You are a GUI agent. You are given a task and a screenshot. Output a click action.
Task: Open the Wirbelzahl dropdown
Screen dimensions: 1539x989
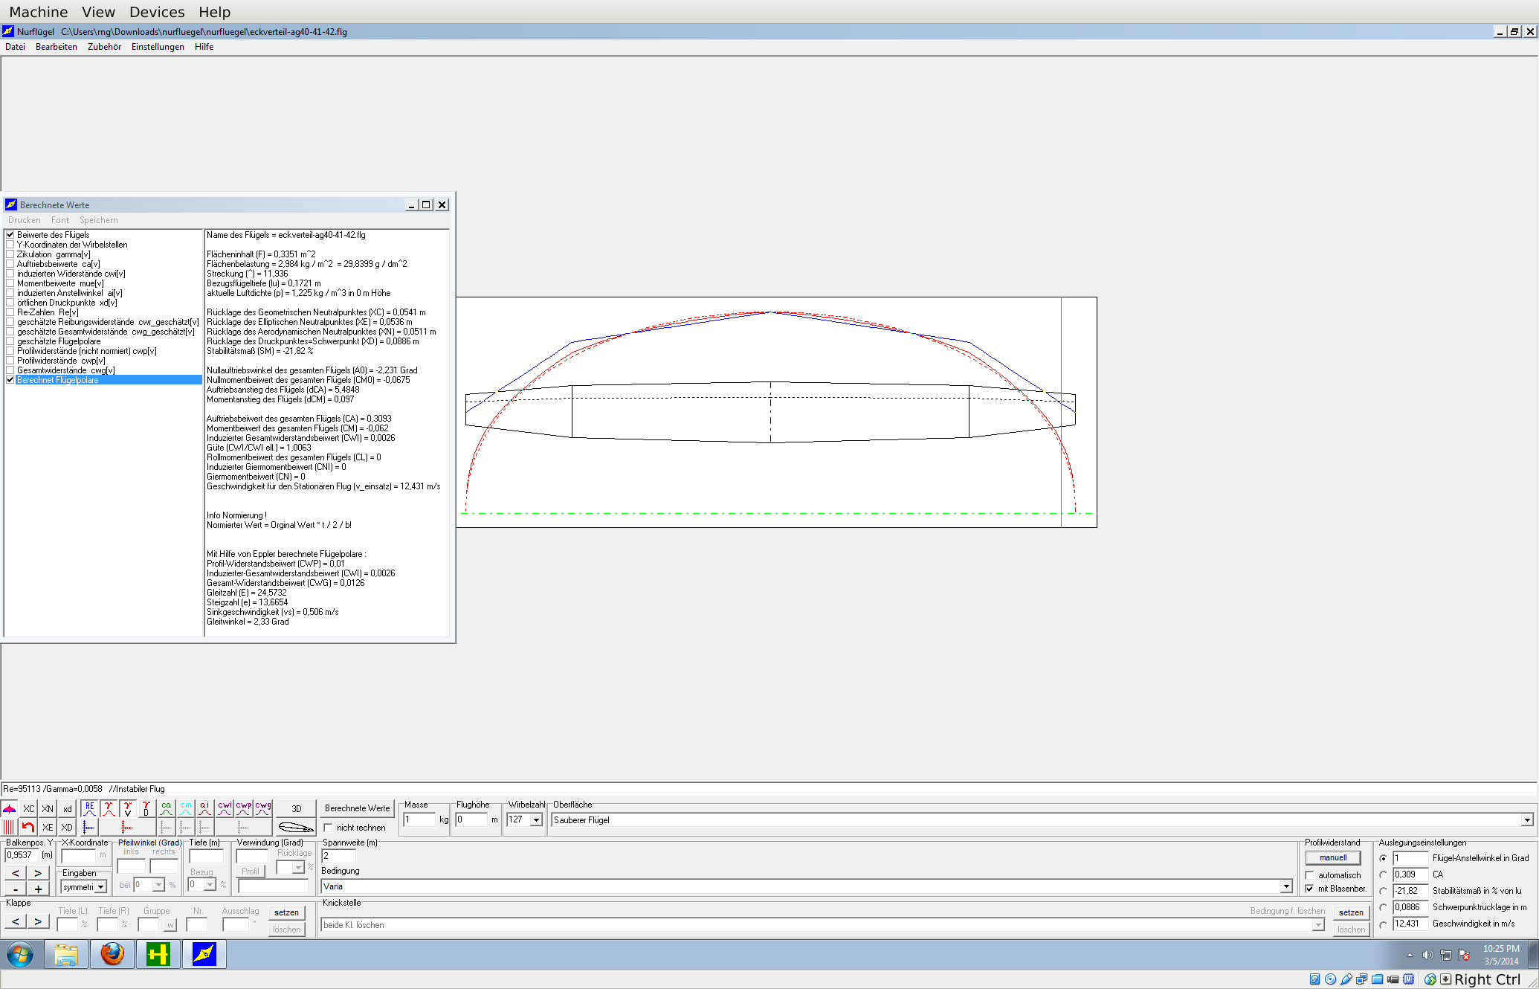point(535,819)
